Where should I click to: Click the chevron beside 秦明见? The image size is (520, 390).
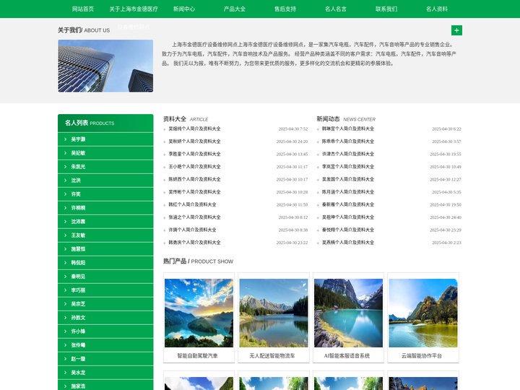point(65,276)
